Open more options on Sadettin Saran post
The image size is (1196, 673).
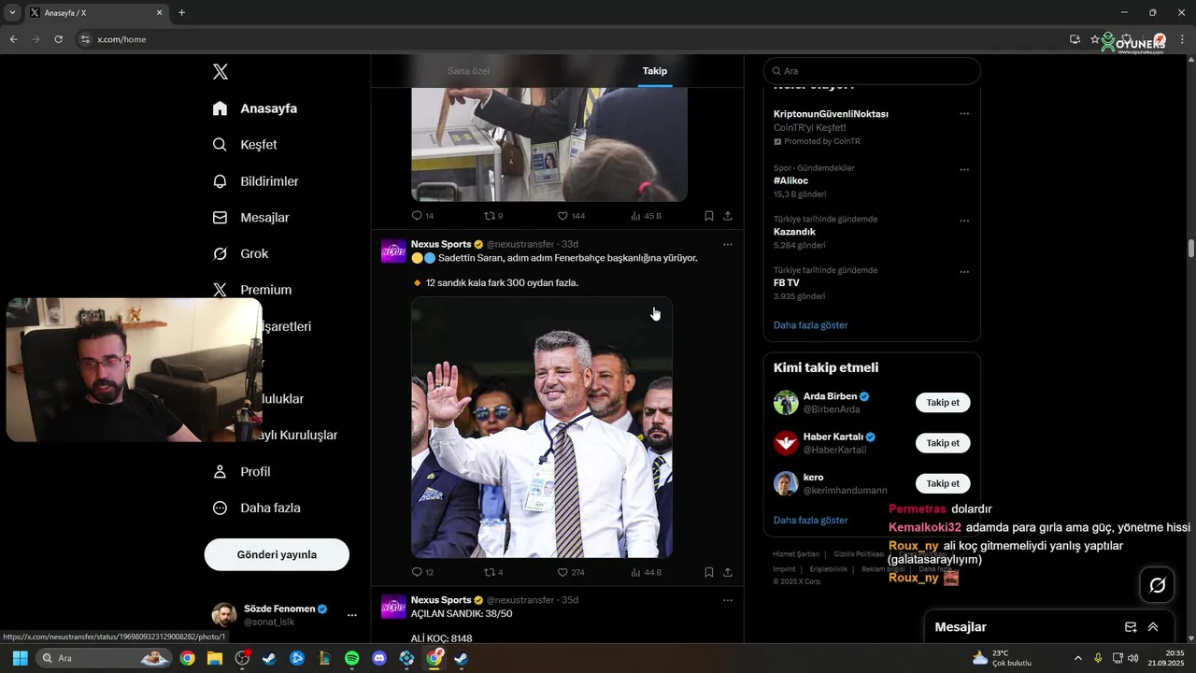(728, 245)
